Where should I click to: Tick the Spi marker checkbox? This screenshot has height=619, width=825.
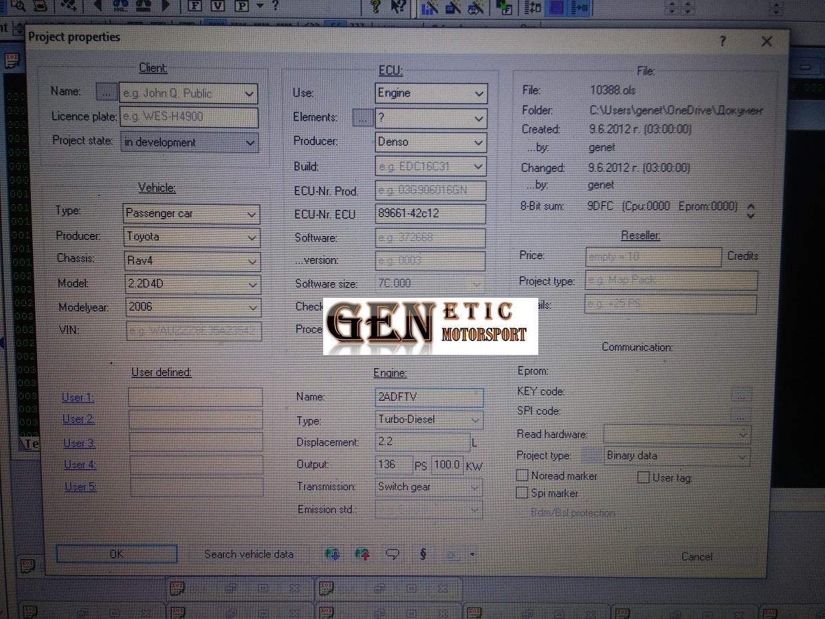522,493
